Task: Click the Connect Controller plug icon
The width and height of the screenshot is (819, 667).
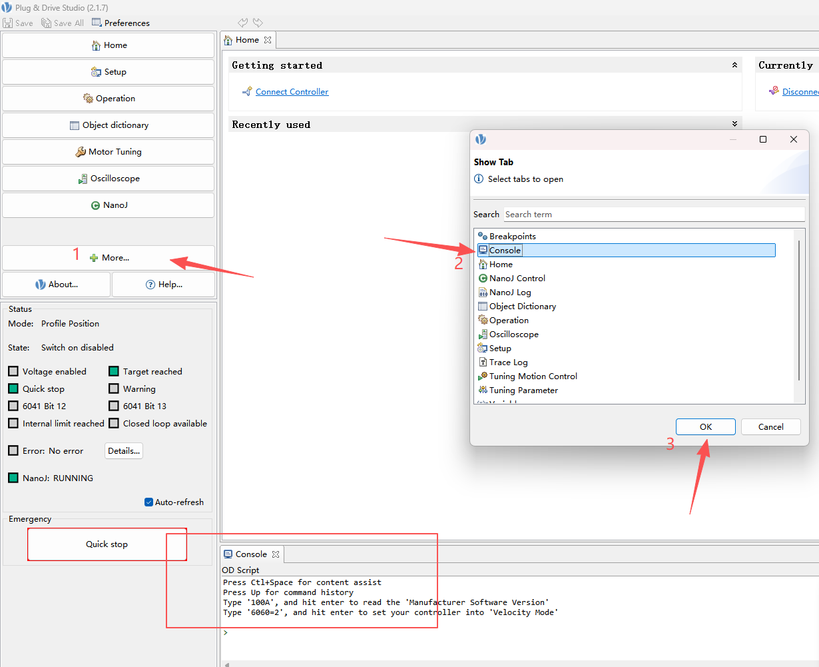Action: point(247,91)
